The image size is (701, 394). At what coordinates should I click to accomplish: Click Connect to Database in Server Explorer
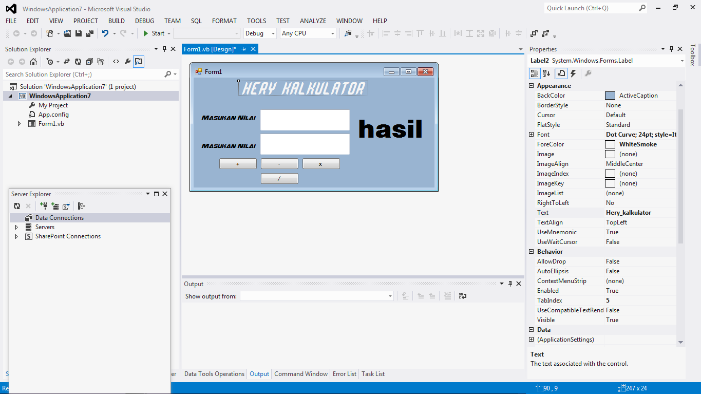pyautogui.click(x=44, y=205)
